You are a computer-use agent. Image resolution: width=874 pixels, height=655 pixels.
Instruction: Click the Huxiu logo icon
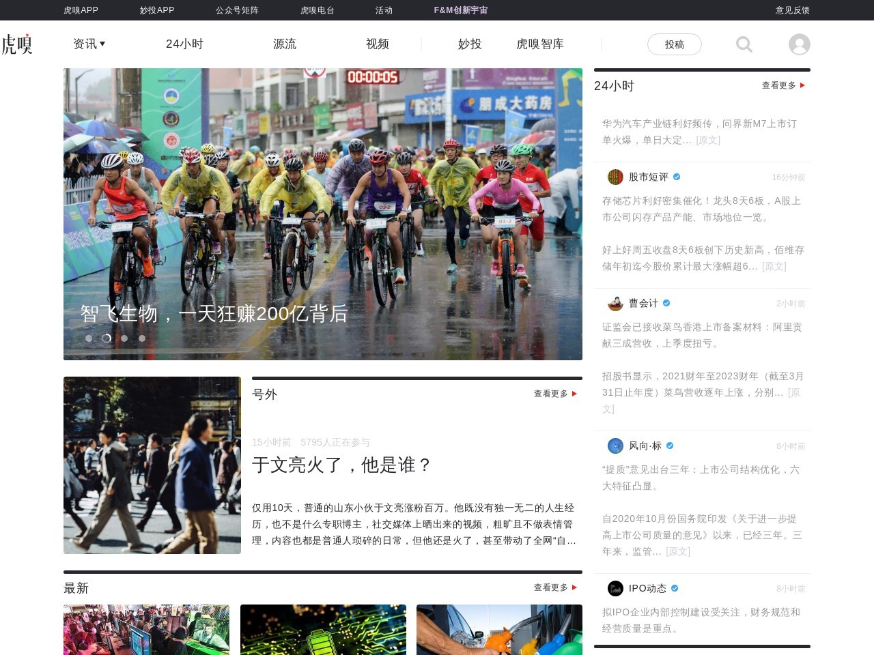pos(16,44)
